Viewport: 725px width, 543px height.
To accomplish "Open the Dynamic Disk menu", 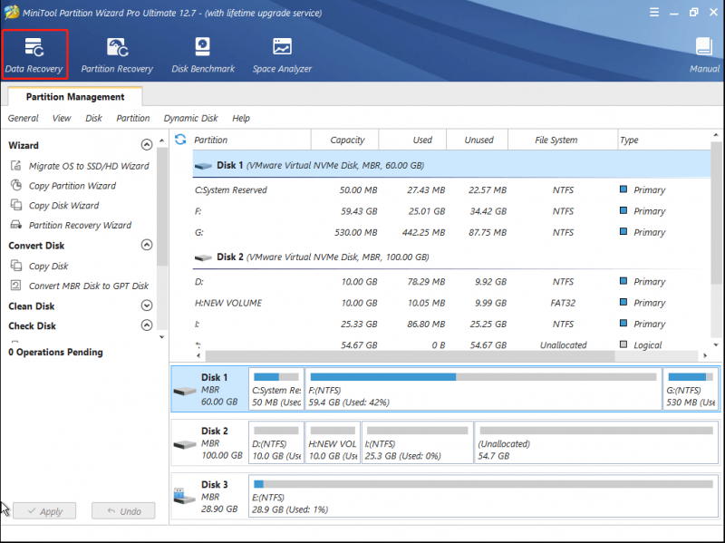I will point(190,118).
